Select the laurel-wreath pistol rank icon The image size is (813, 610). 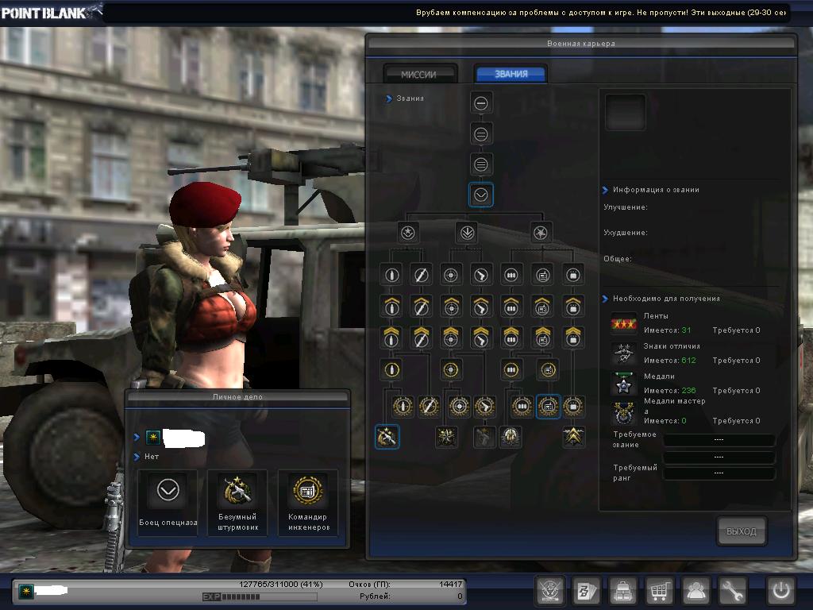click(x=484, y=407)
